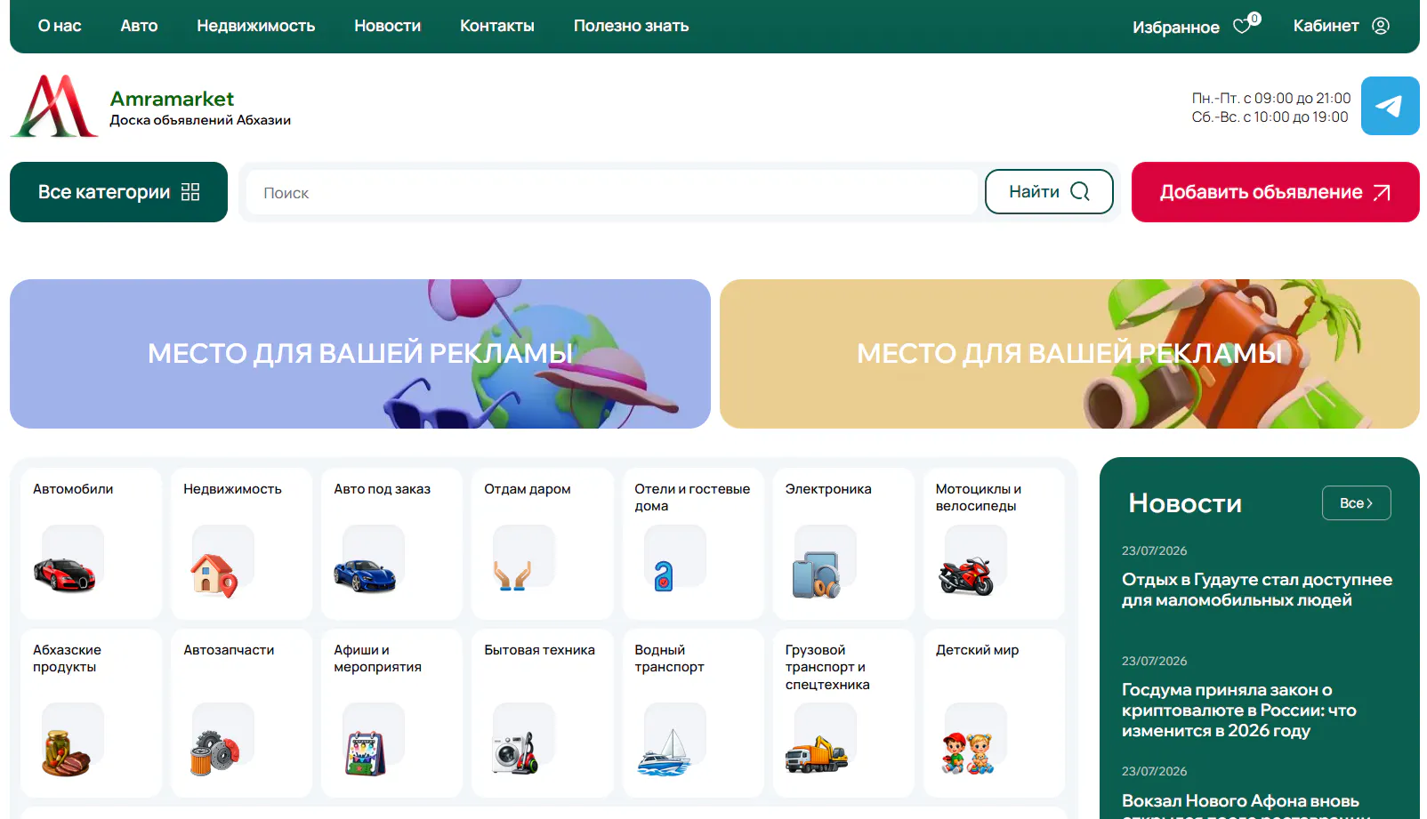Screen dimensions: 1427x819
Task: Open the Недвижимость category label
Action: tap(232, 489)
